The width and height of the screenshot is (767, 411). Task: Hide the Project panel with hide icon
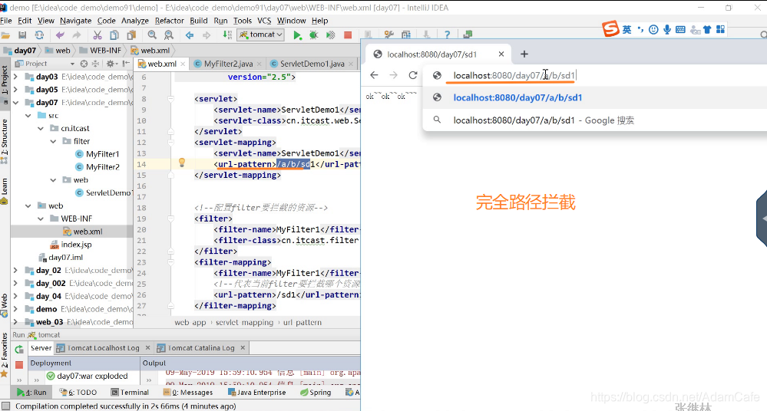pos(126,64)
